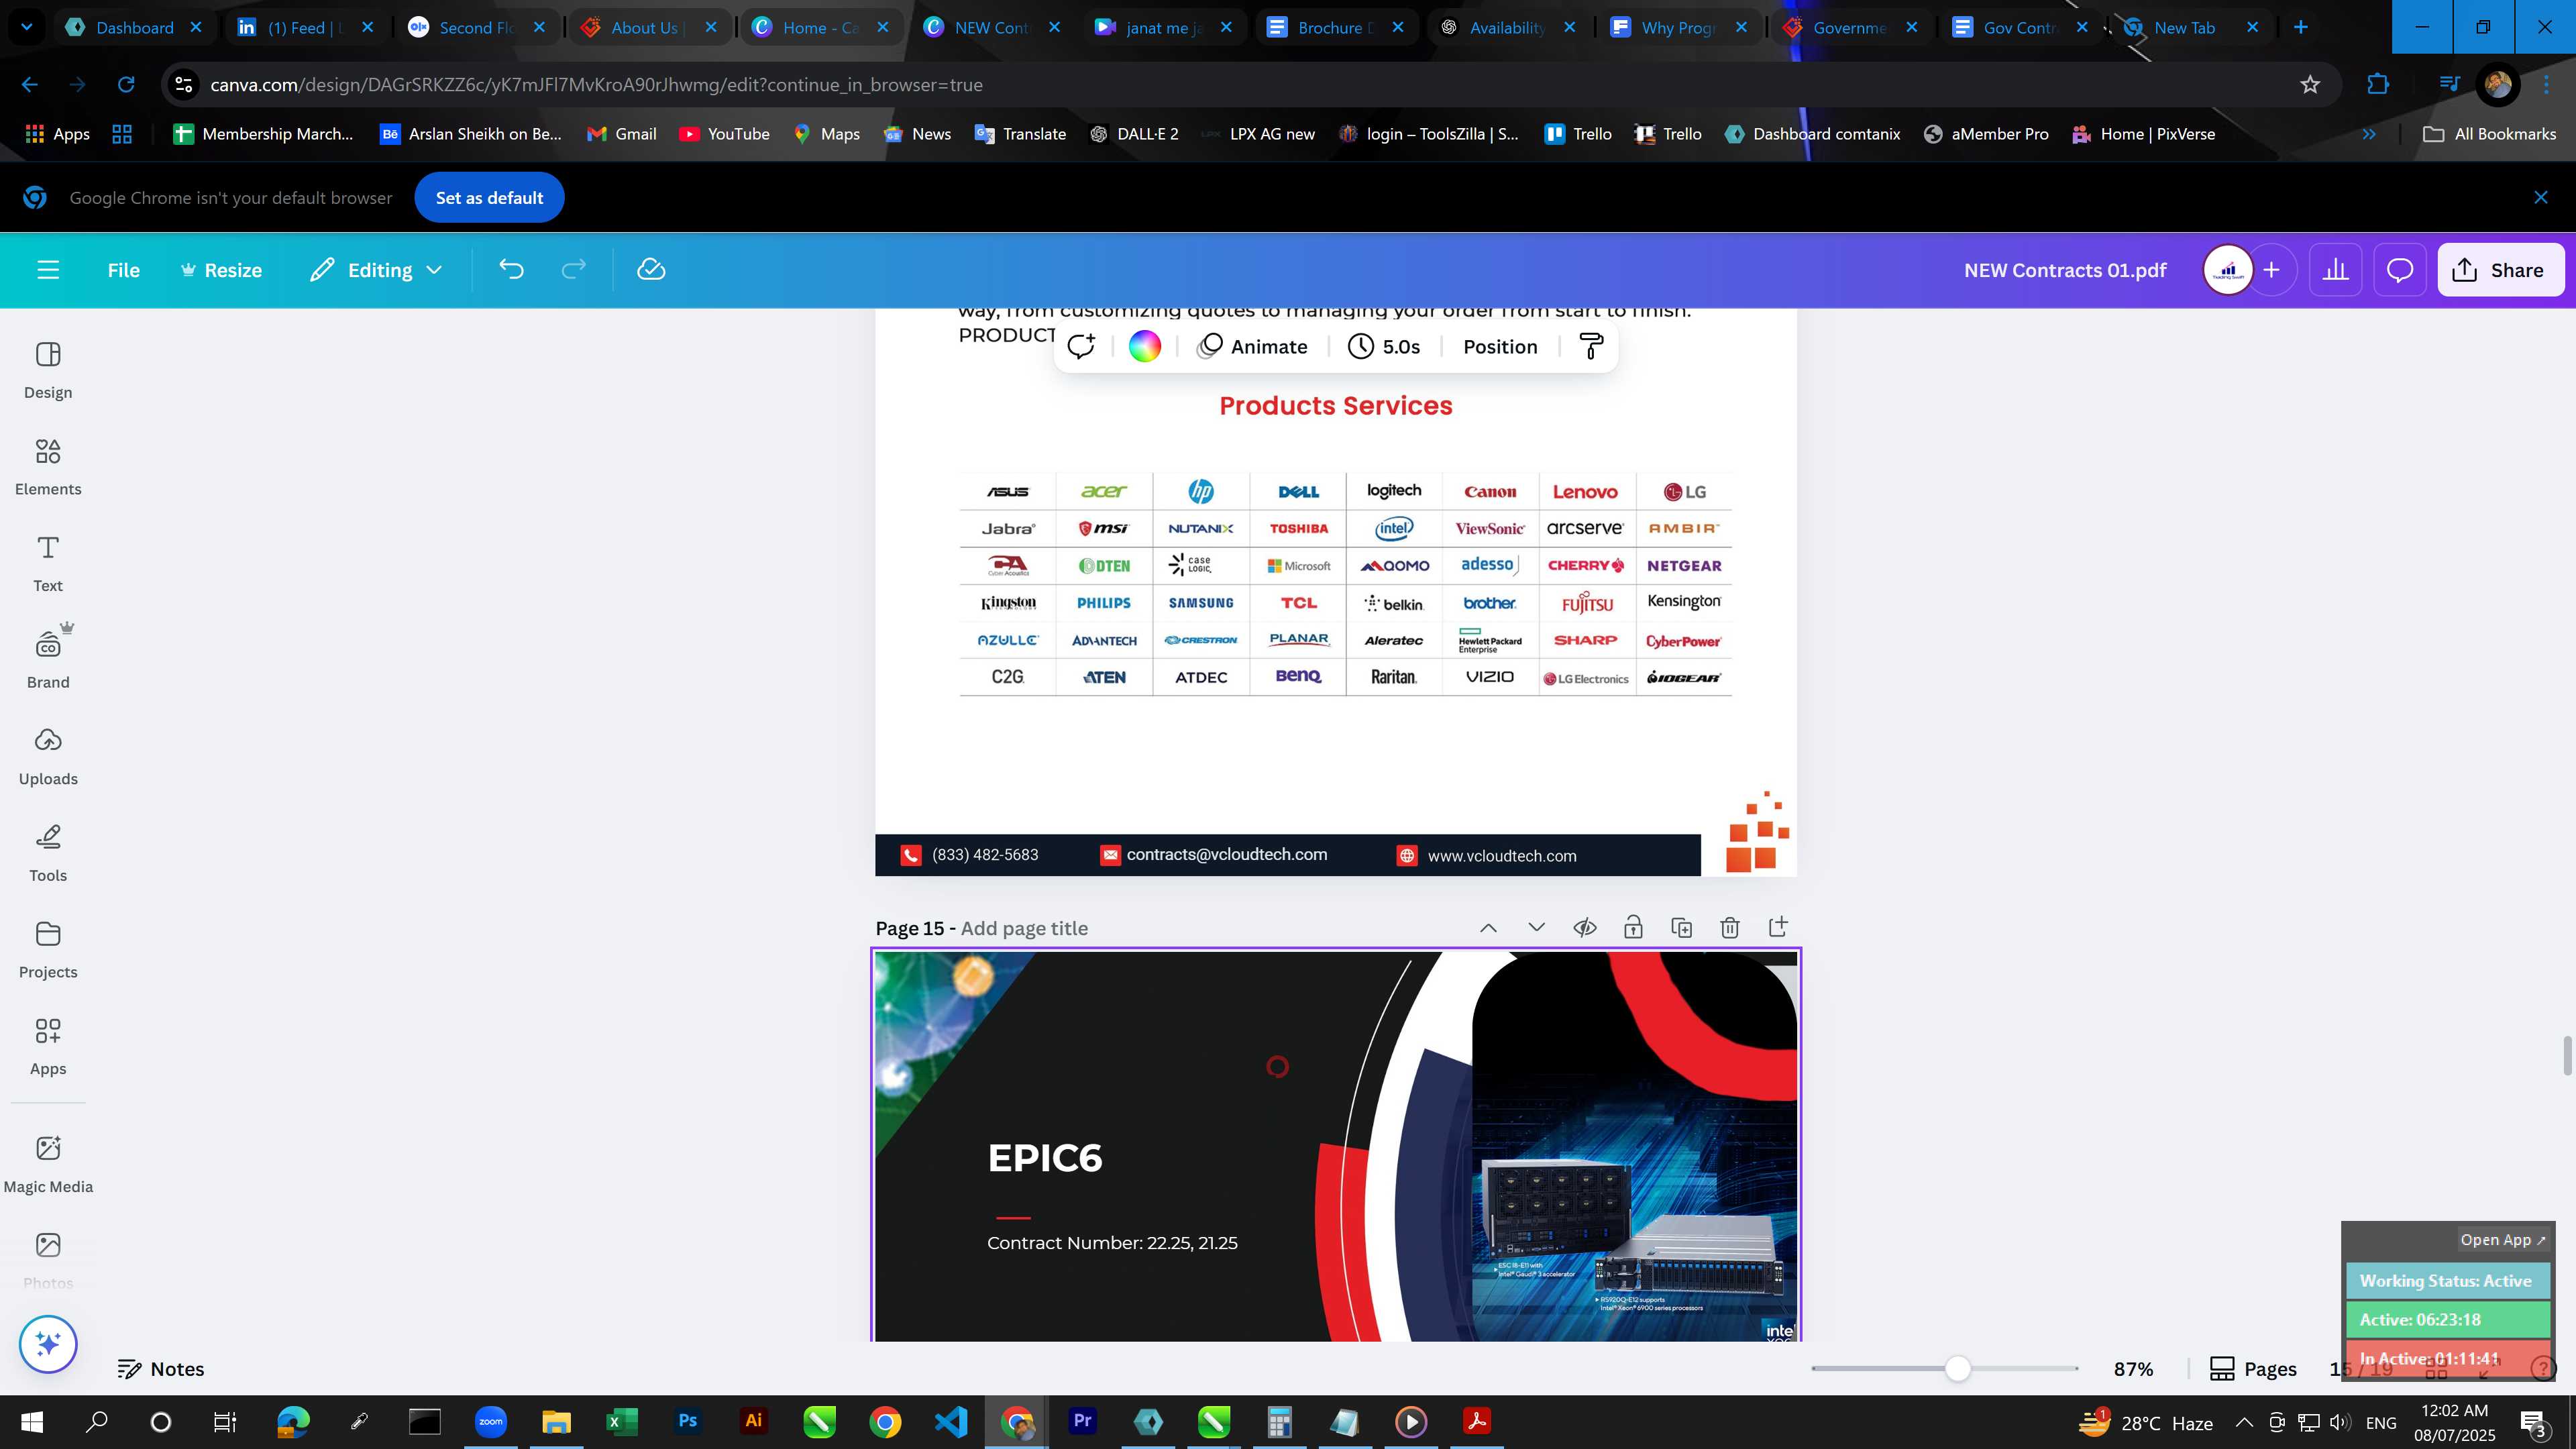Open the Apps panel in Canva sidebar
This screenshot has height=1449, width=2576.
click(48, 1047)
